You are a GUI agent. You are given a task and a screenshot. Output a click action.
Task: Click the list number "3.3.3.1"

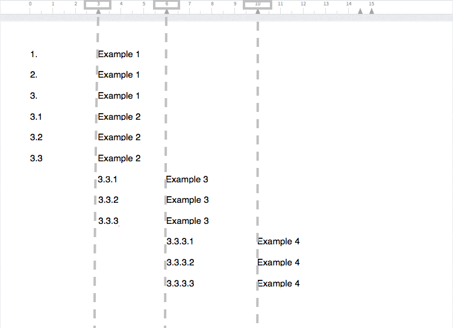tap(180, 241)
